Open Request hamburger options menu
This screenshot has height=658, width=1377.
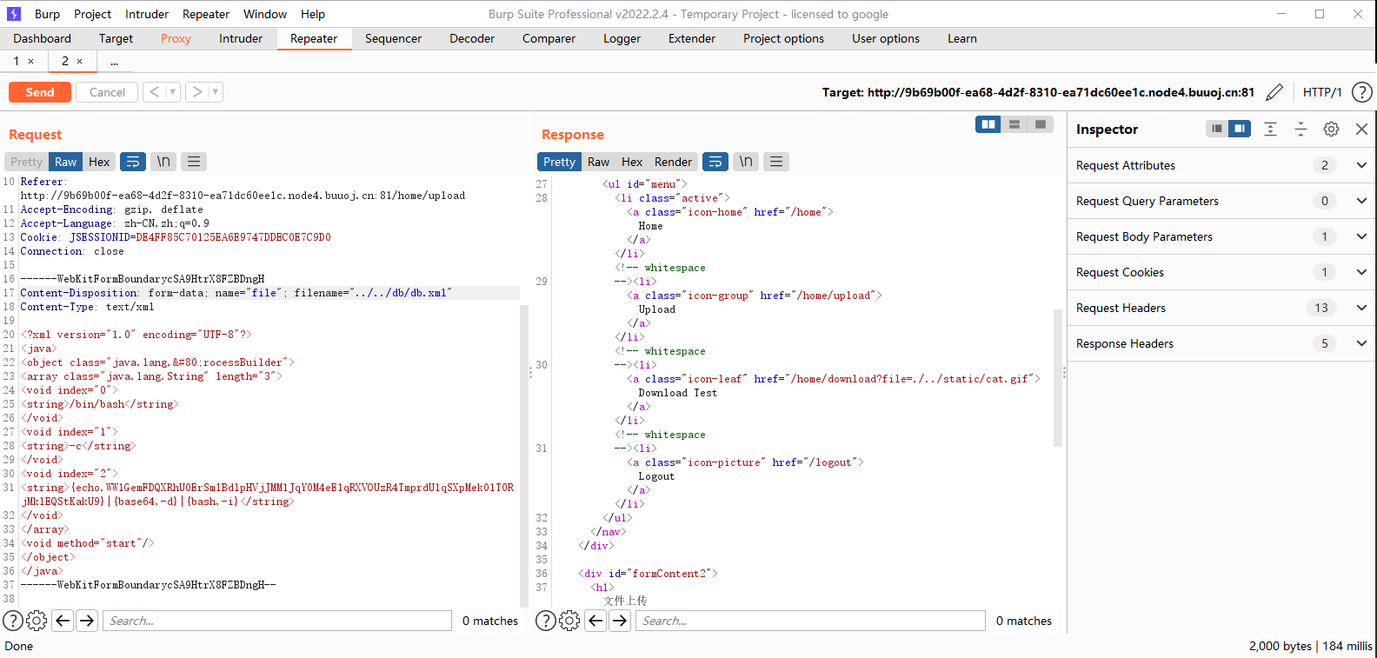(x=194, y=162)
